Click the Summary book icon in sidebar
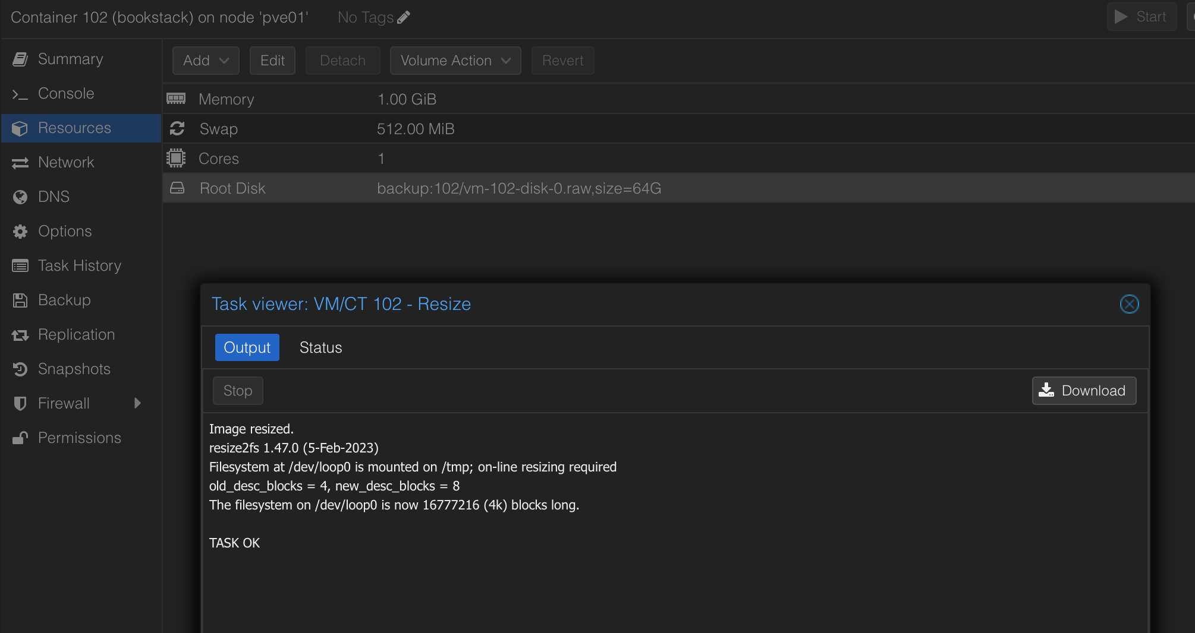 20,59
